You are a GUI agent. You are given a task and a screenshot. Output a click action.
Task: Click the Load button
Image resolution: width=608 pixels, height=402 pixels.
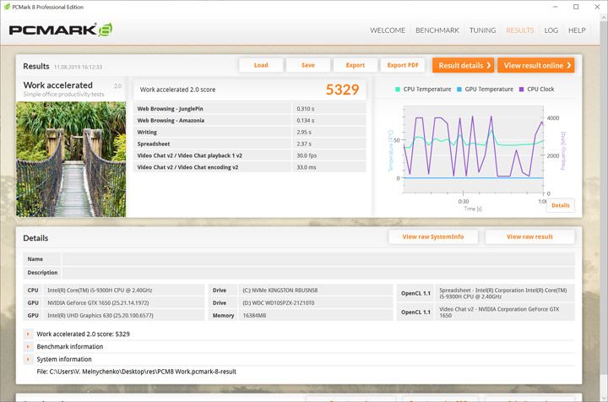(x=261, y=65)
